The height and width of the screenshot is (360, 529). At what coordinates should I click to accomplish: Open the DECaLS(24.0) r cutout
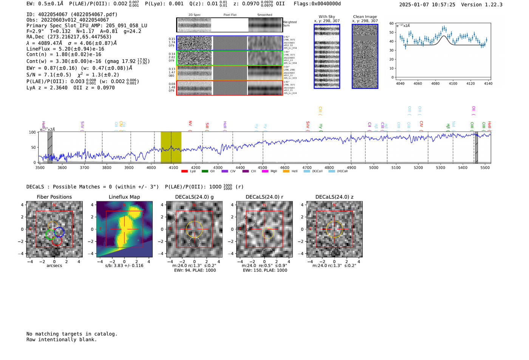pos(264,229)
